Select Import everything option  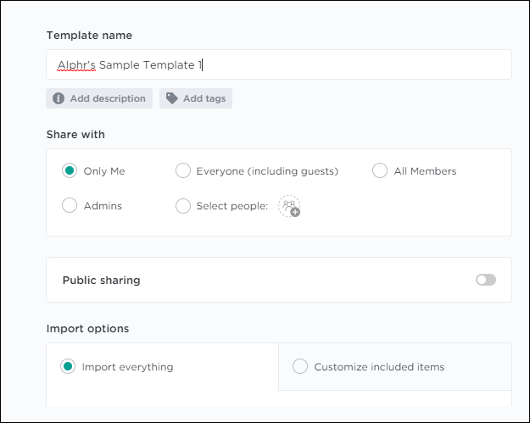(x=68, y=367)
